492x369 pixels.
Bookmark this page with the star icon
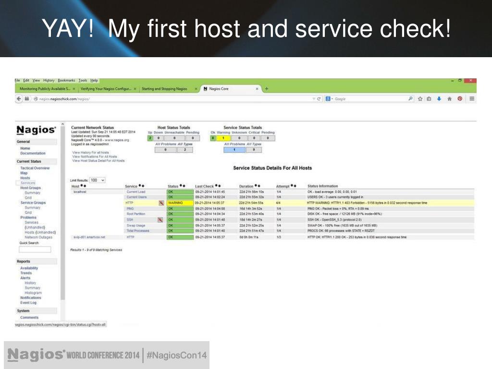click(x=420, y=99)
